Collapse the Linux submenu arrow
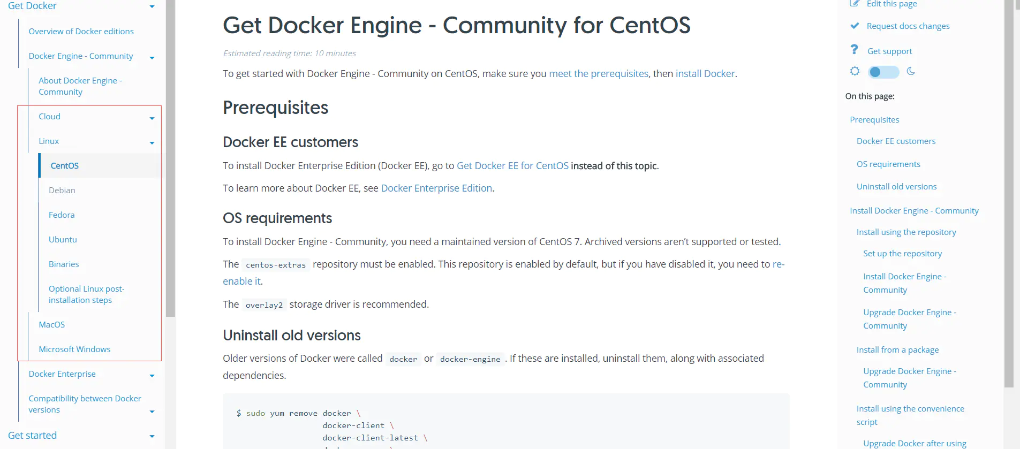This screenshot has width=1020, height=449. coord(152,143)
